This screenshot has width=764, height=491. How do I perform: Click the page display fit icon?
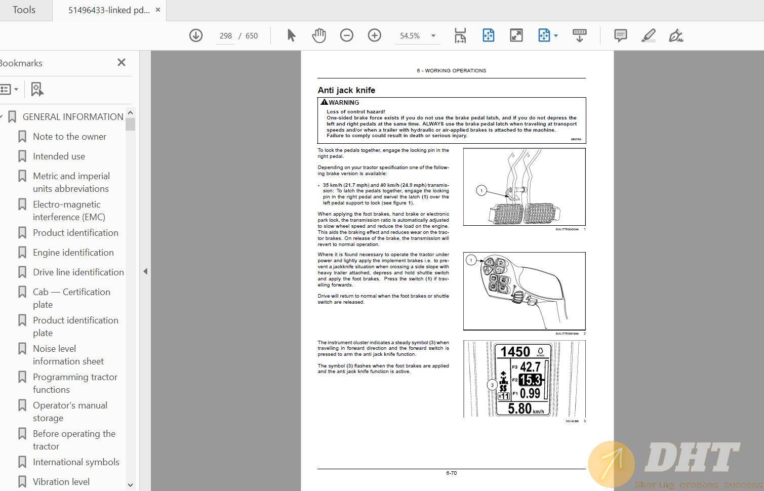coord(544,35)
